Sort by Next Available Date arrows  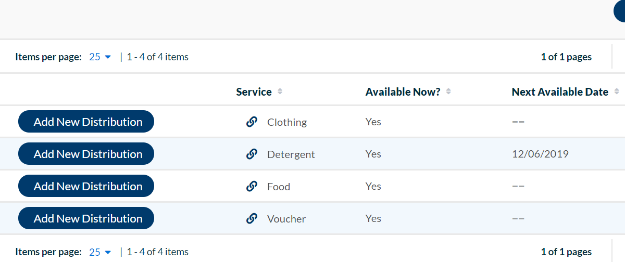(617, 92)
